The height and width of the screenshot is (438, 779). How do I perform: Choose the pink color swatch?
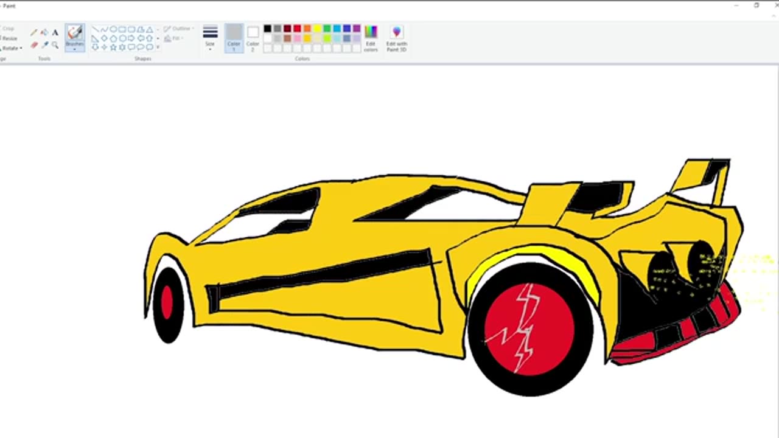pyautogui.click(x=297, y=38)
